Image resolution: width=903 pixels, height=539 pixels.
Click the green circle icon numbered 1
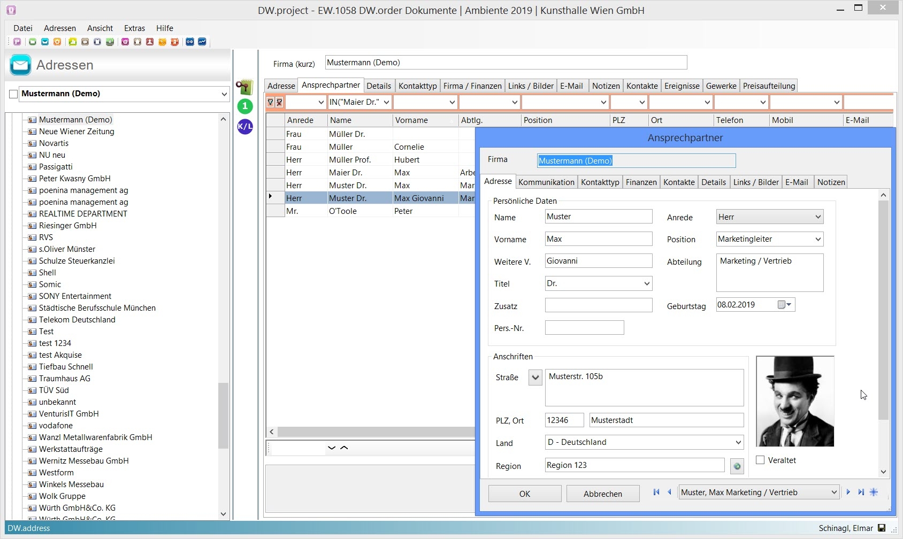point(245,106)
